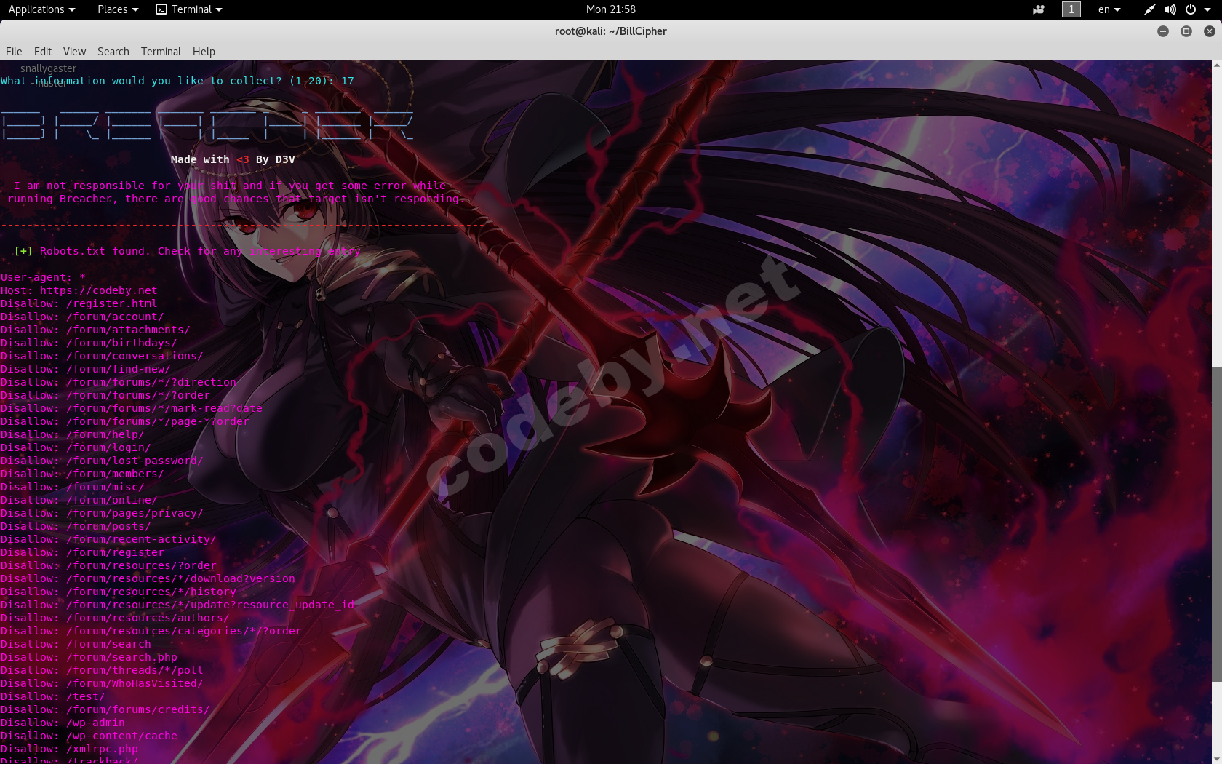
Task: Click the 'Disallow: /forum/members/' line
Action: point(82,474)
